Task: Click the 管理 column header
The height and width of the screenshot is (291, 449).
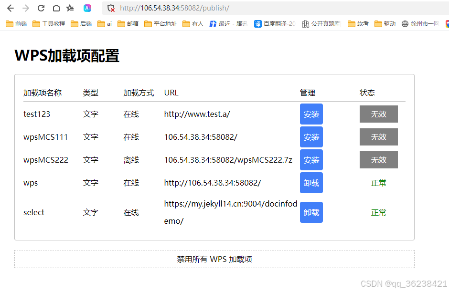Action: [308, 93]
